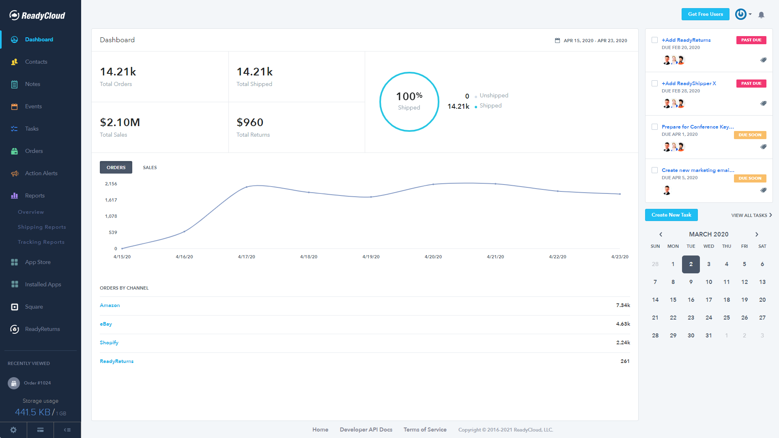Select the Tasks sidebar icon
This screenshot has height=438, width=779.
(15, 128)
